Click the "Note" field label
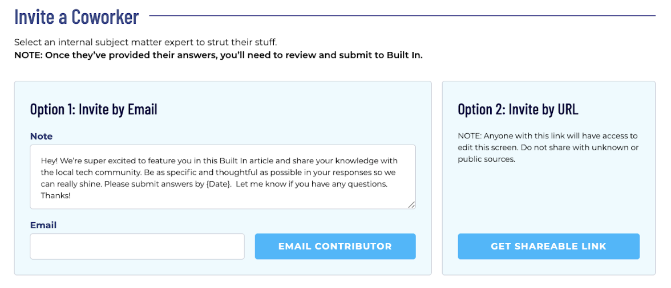The width and height of the screenshot is (671, 288). [42, 137]
